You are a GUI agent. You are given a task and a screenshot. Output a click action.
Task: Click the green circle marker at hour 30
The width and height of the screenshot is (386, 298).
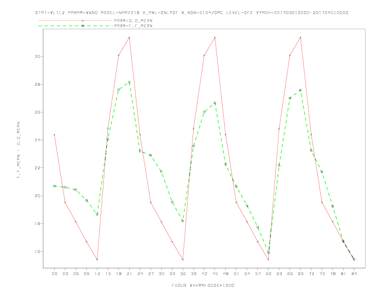(x=161, y=171)
